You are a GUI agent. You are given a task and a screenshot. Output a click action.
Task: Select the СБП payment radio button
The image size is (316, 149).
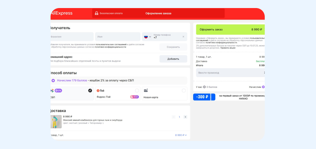[90, 91]
